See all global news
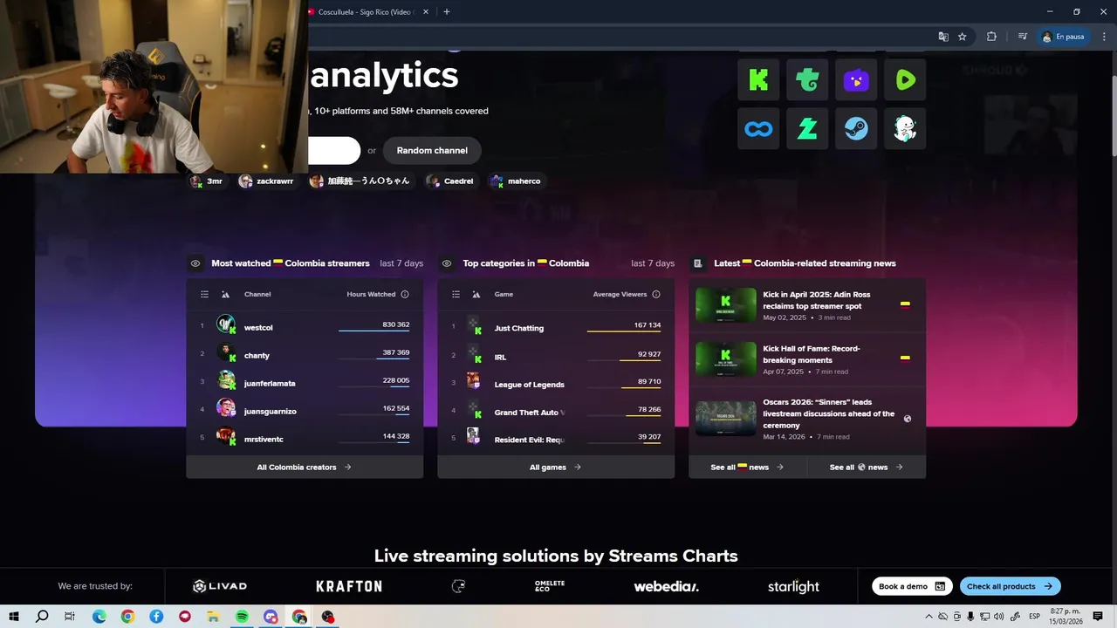The image size is (1117, 628). pos(867,468)
